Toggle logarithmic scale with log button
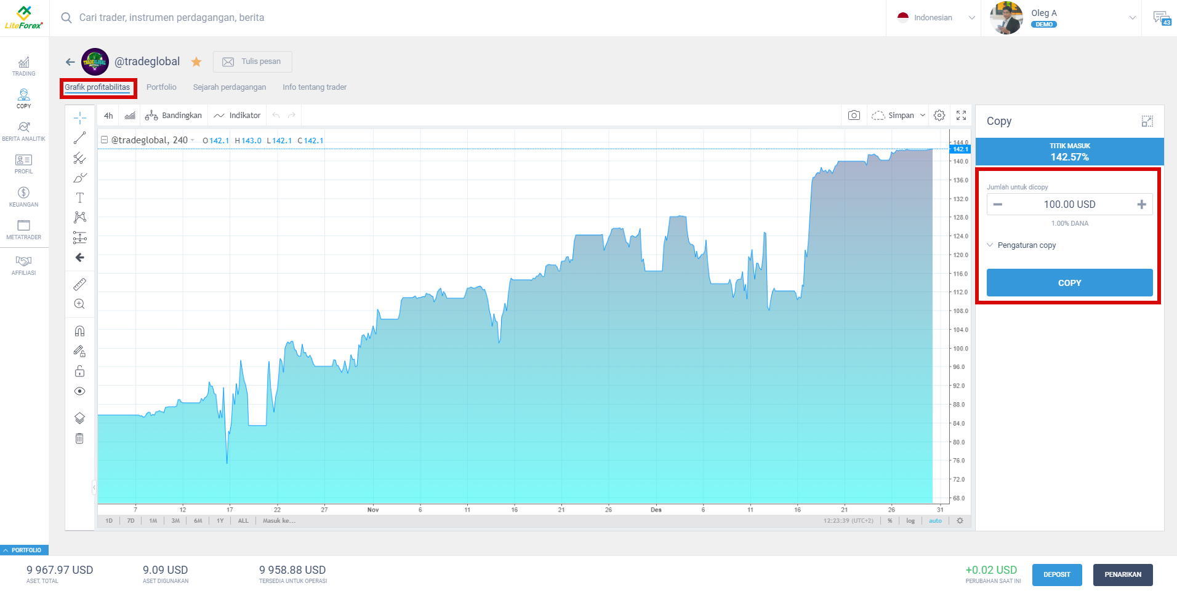The image size is (1177, 591). point(910,520)
